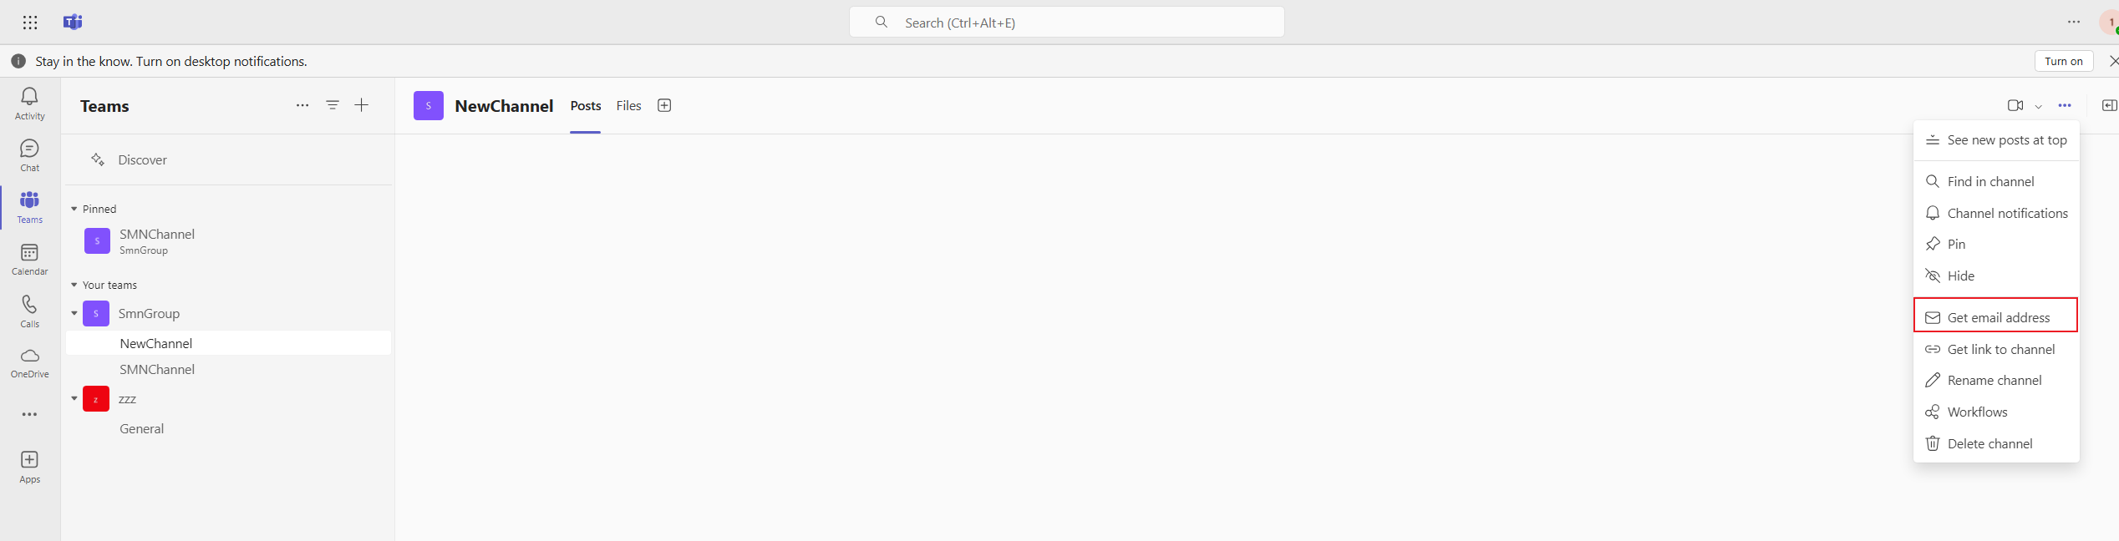Select Get email address from the menu

tap(1995, 317)
